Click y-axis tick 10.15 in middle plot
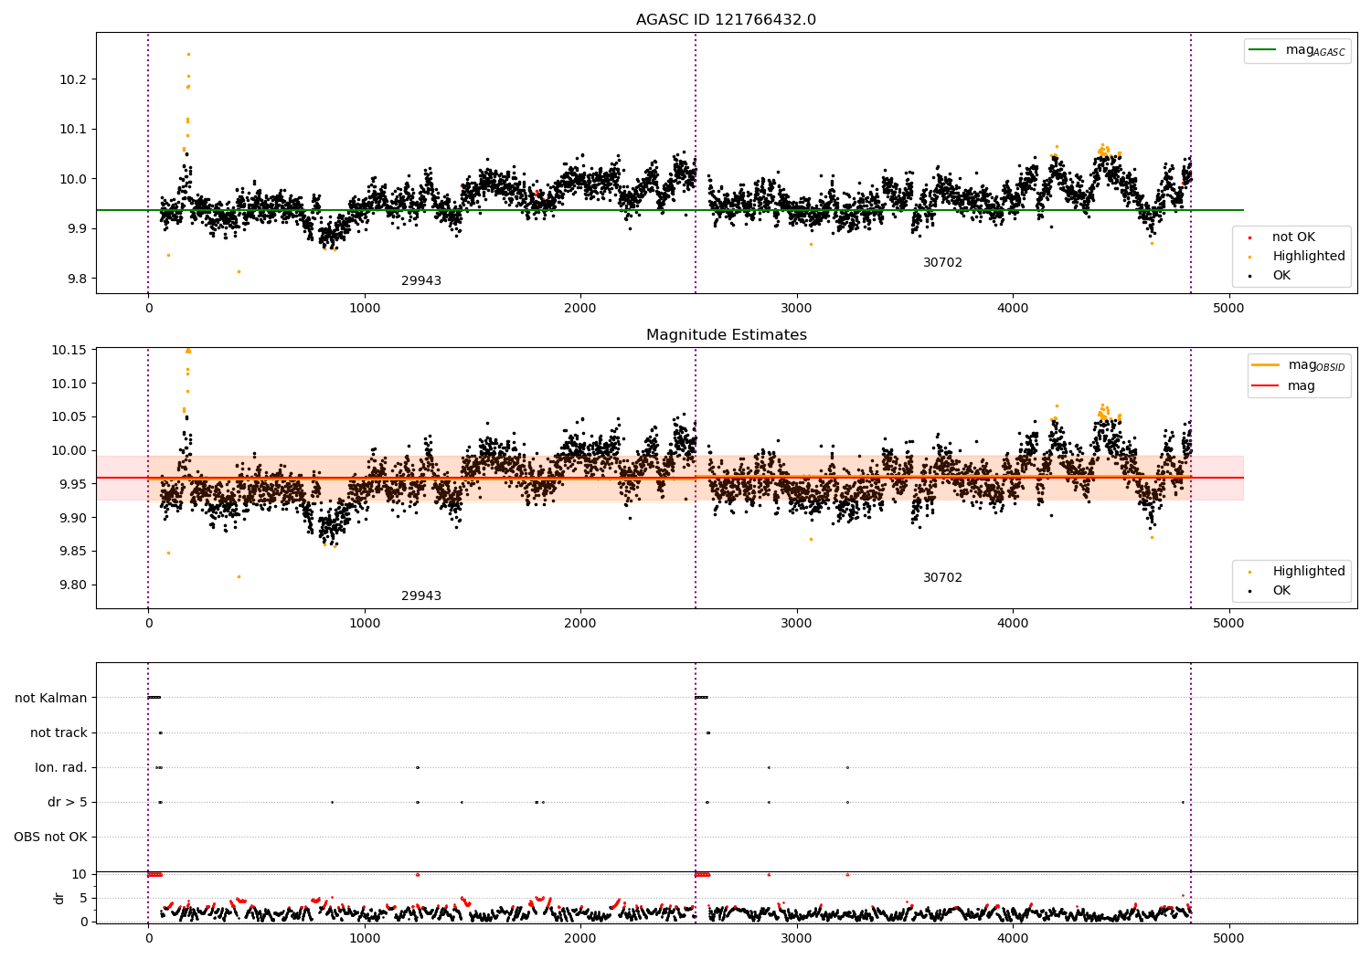The width and height of the screenshot is (1371, 959). [68, 351]
